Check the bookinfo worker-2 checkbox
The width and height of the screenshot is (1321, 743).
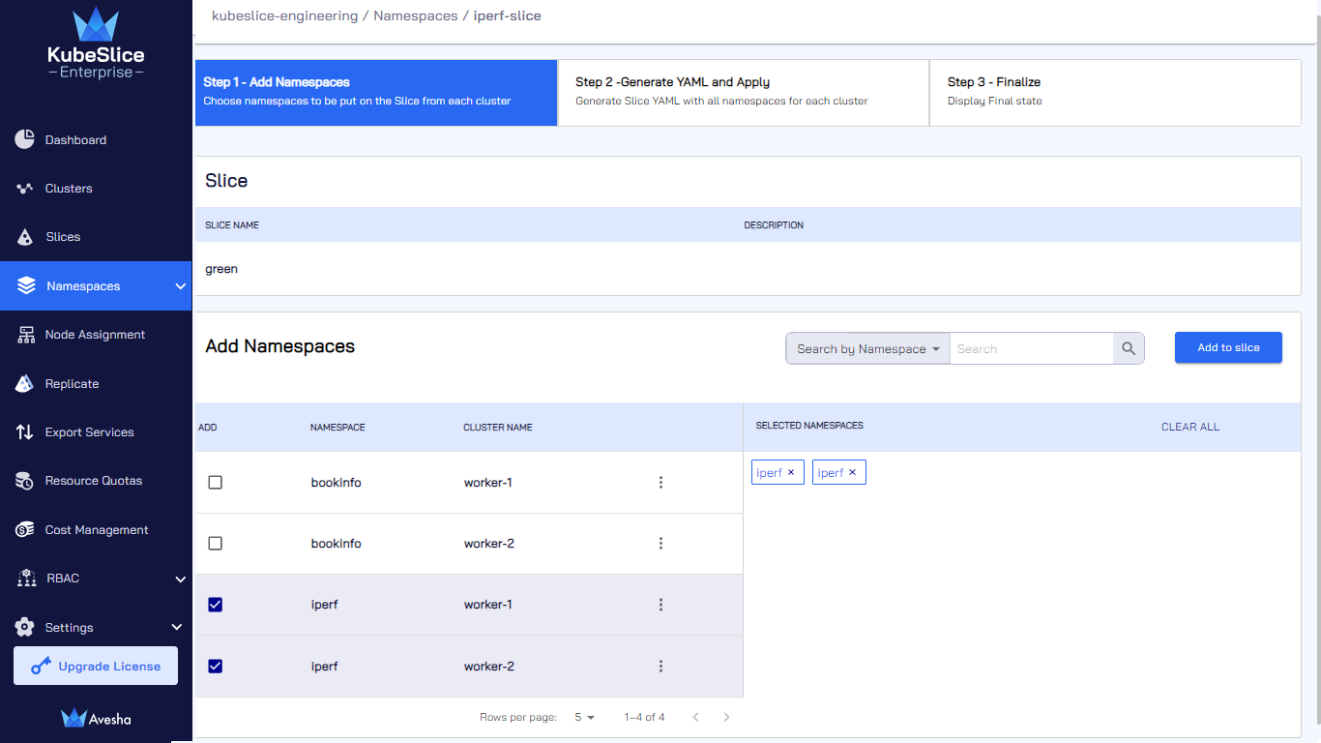(x=216, y=544)
